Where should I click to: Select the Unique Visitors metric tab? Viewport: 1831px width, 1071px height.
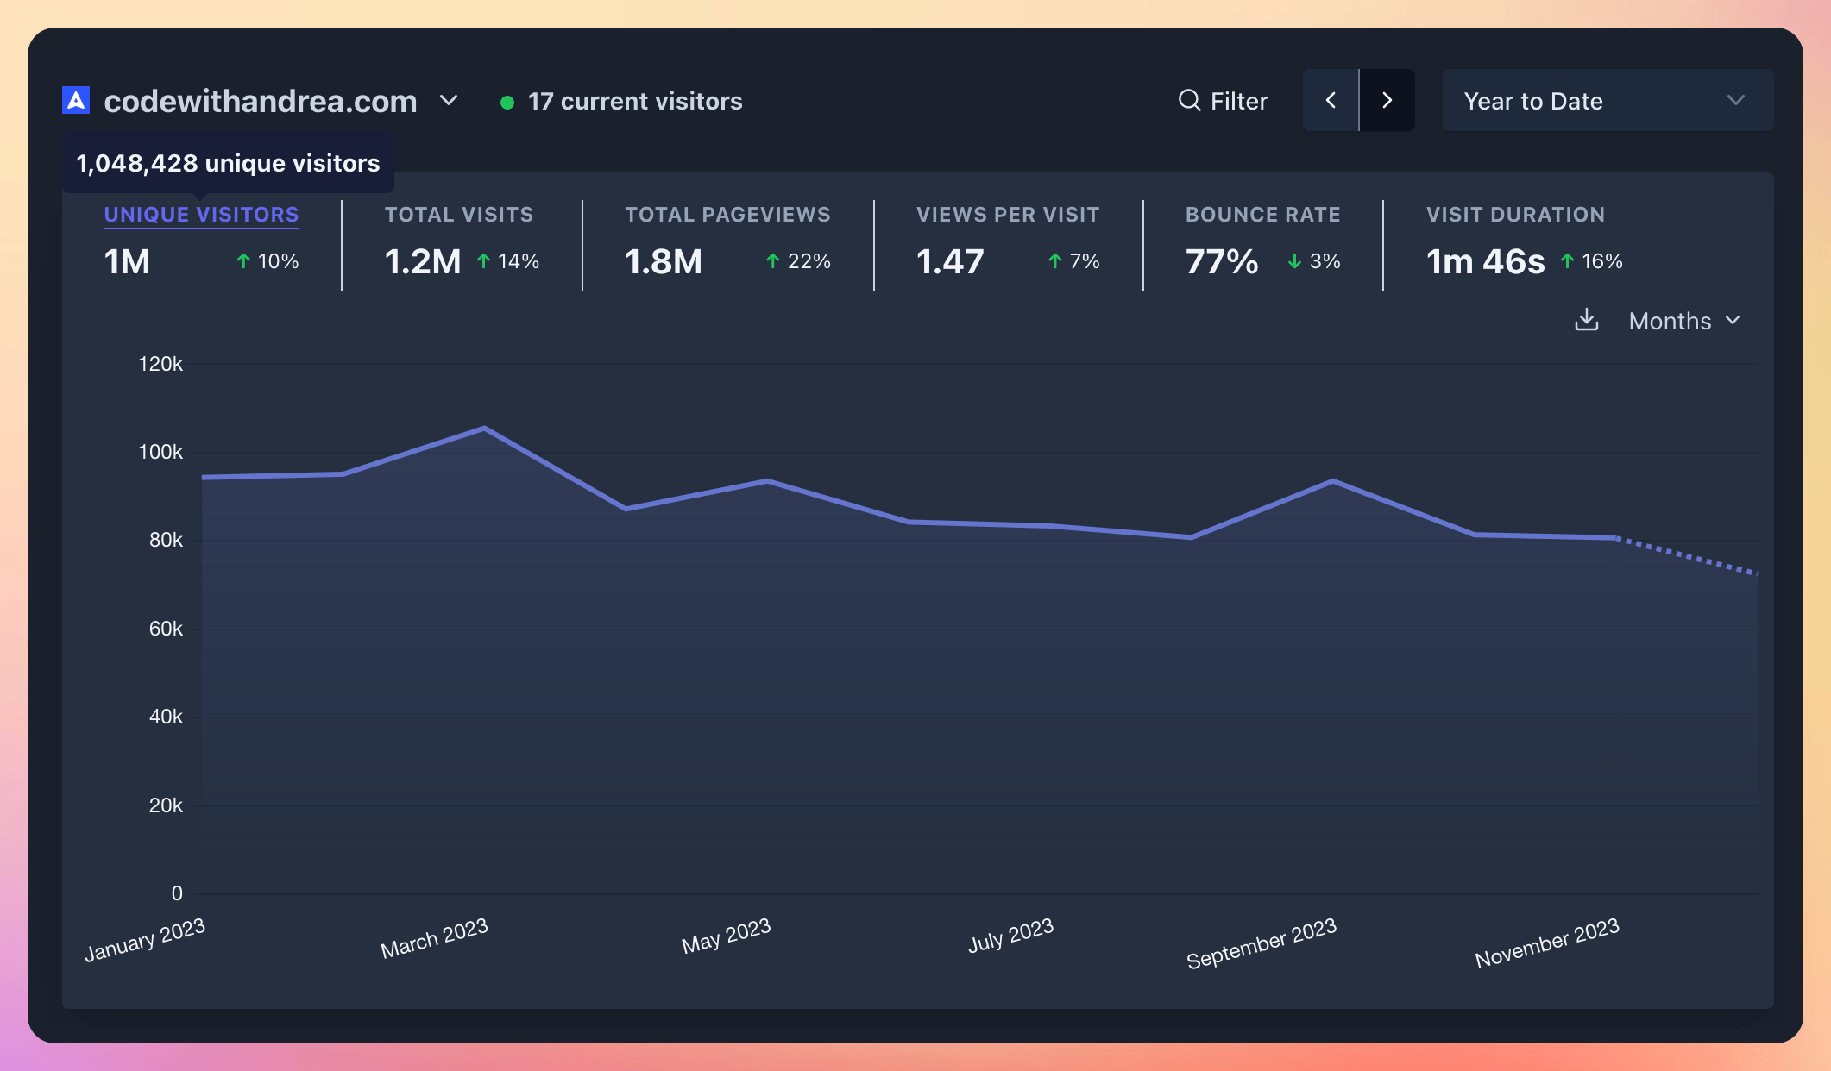tap(201, 215)
